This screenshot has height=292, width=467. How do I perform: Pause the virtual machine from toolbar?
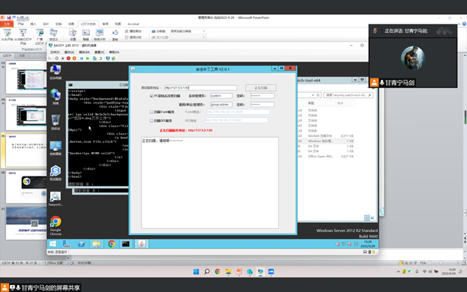tap(81, 59)
